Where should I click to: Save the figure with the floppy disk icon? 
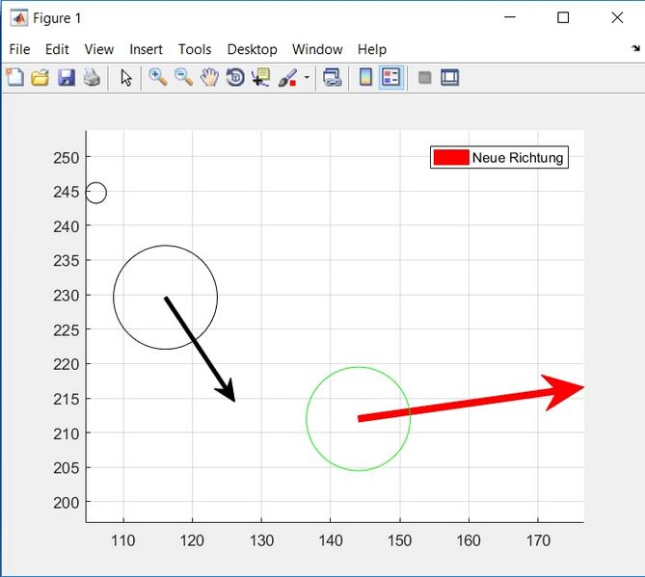66,78
